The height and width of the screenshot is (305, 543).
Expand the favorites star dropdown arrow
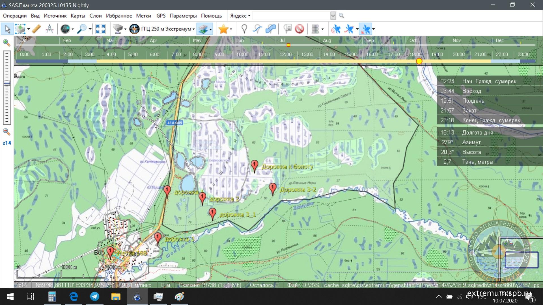tap(231, 29)
